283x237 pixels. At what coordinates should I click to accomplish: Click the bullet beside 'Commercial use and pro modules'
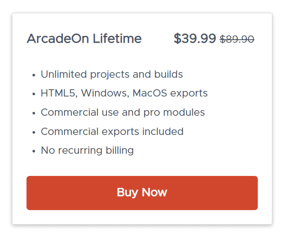pyautogui.click(x=34, y=114)
